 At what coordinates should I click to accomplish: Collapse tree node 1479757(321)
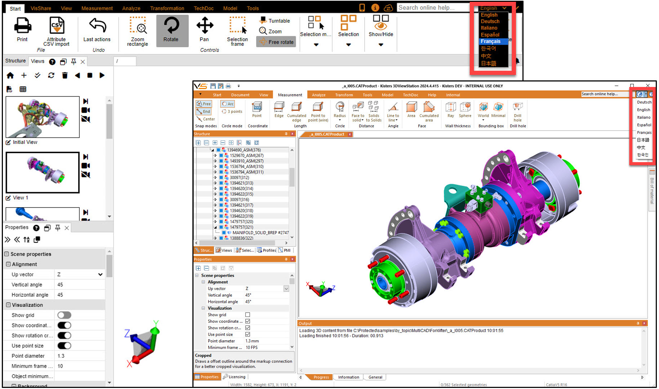coord(215,227)
